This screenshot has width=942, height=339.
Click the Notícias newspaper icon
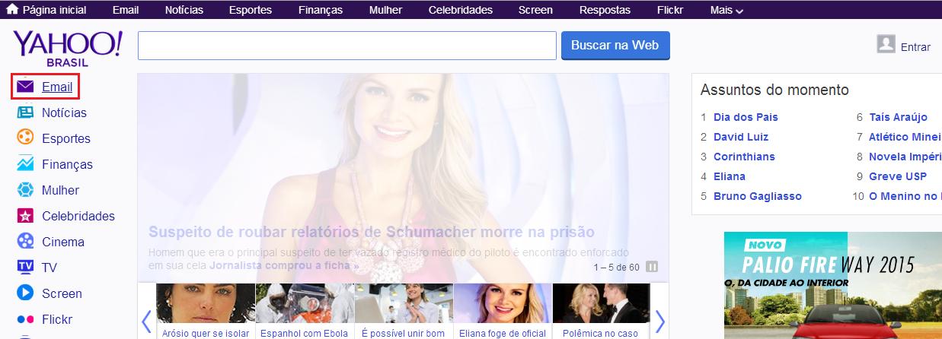coord(25,112)
